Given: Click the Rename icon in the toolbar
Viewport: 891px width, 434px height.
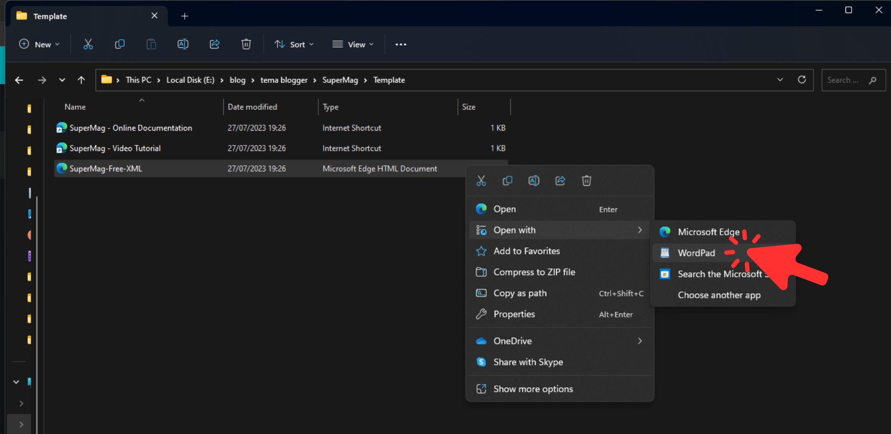Looking at the screenshot, I should [x=183, y=44].
